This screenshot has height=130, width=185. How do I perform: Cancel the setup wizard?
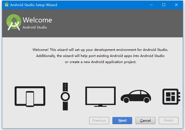tap(145, 121)
